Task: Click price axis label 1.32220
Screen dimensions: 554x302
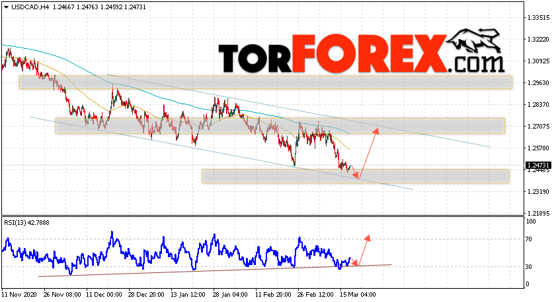Action: pyautogui.click(x=538, y=40)
